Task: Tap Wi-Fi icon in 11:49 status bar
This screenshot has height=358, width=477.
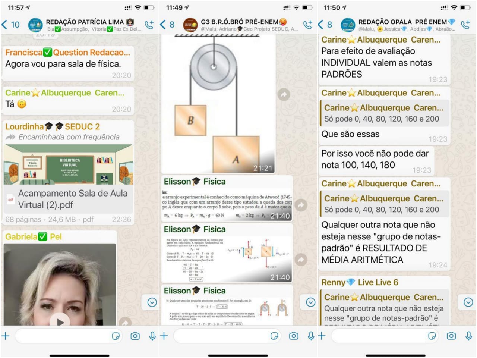Action: pyautogui.click(x=297, y=7)
